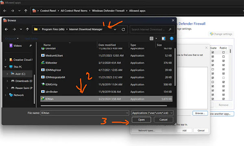
Task: Change the file list view layout icon
Action: pyautogui.click(x=151, y=39)
